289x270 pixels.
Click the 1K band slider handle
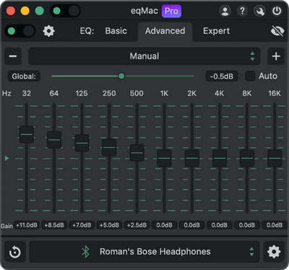click(x=165, y=159)
